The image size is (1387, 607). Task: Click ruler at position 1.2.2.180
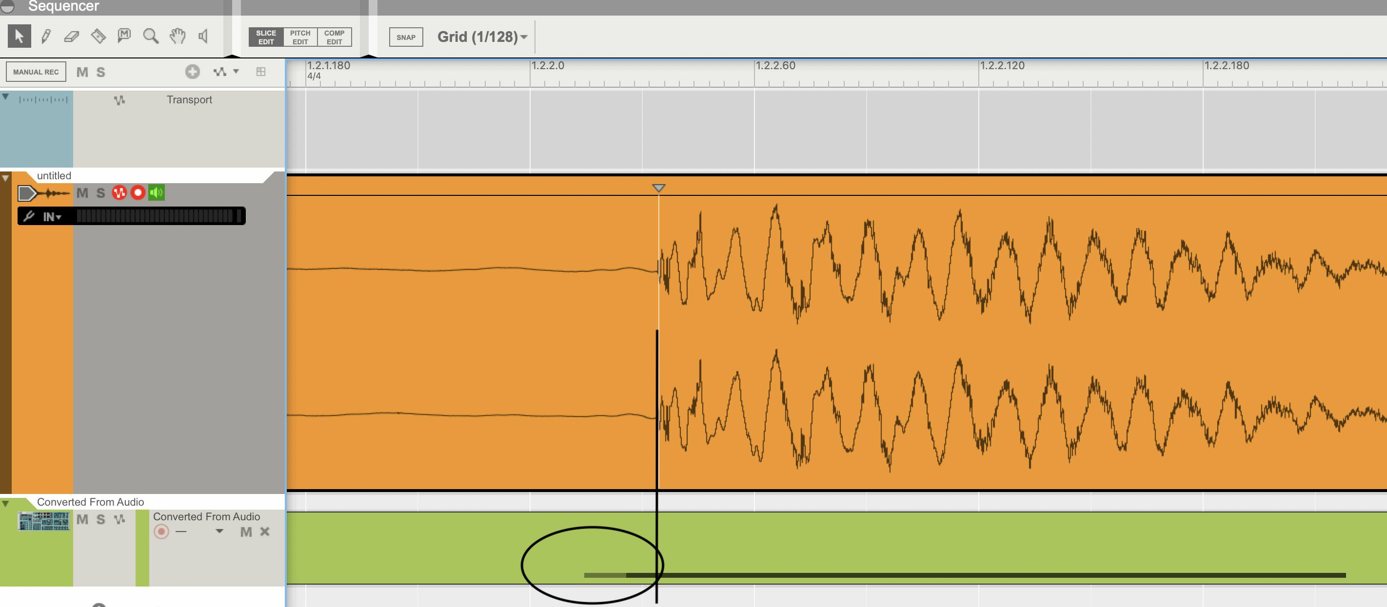coord(1227,66)
